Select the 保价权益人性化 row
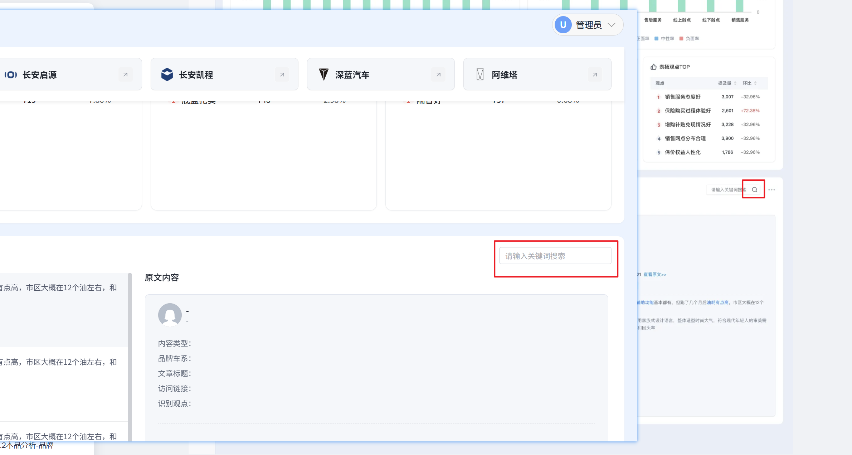 pos(709,152)
